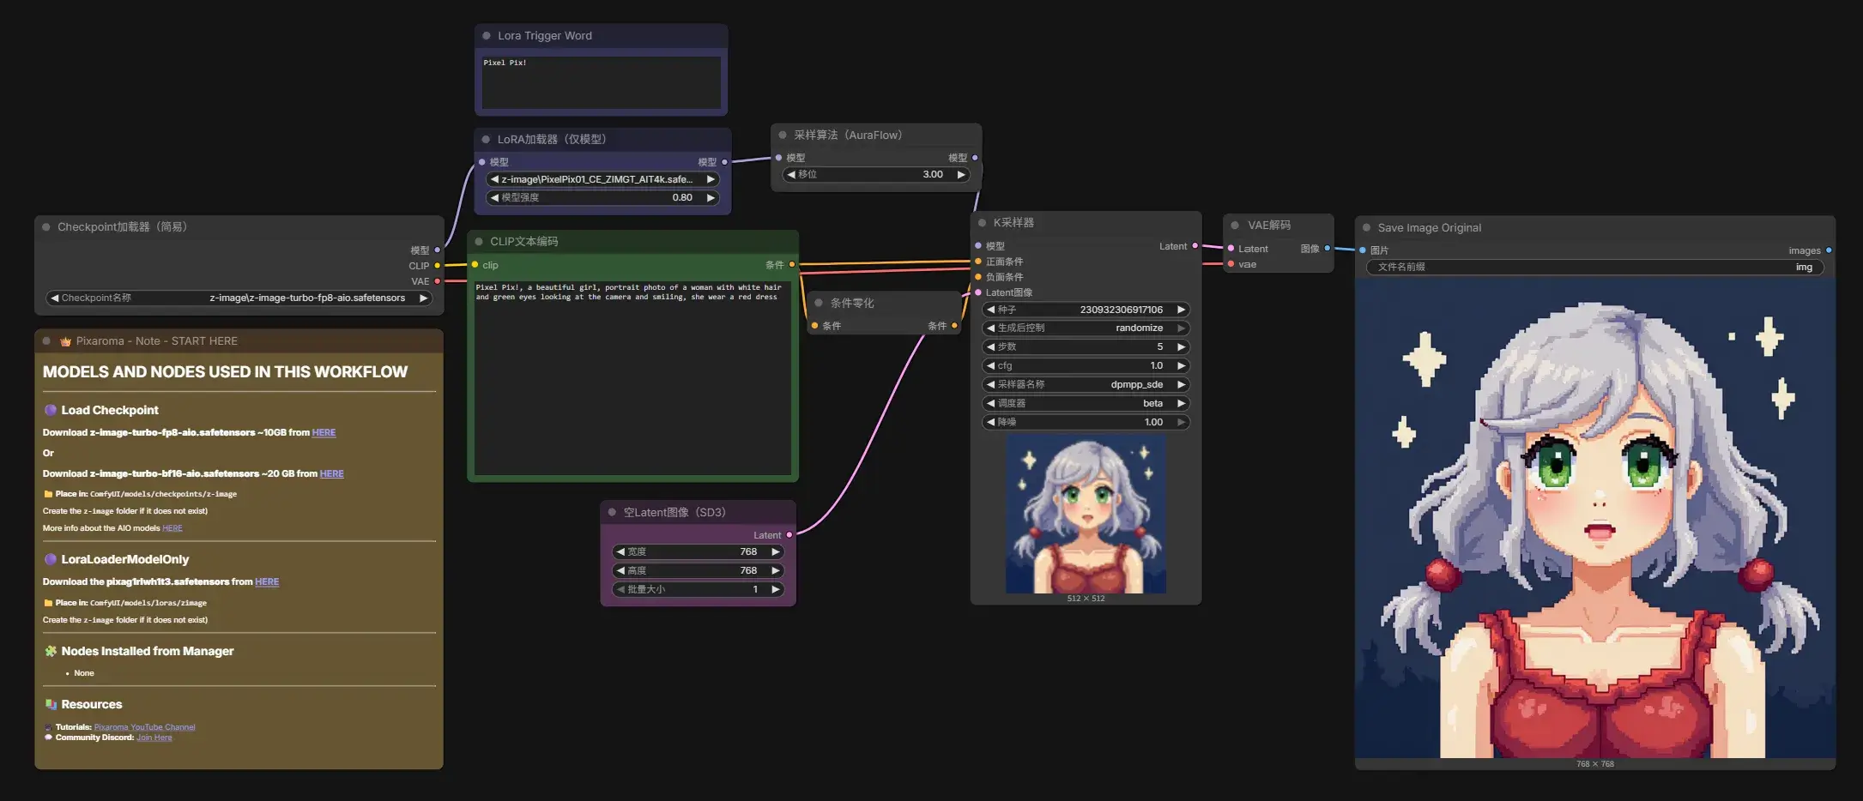Screen dimensions: 1863x801
Task: Increase 模型强度 with right arrow
Action: click(x=711, y=198)
